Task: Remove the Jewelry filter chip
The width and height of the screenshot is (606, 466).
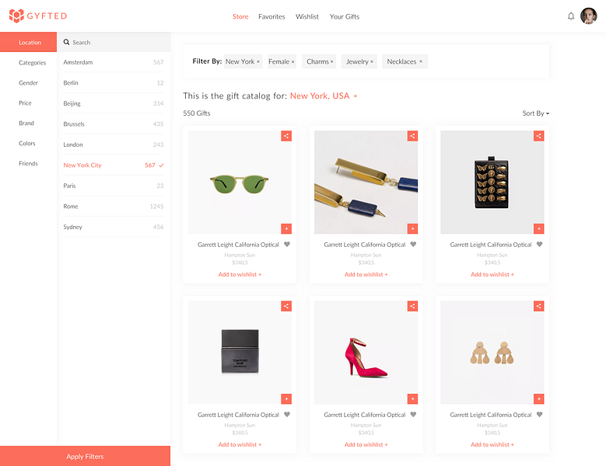Action: 372,61
